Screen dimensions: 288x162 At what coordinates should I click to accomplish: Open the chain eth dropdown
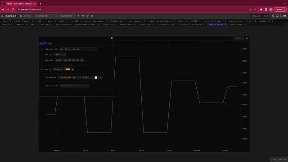coord(59,54)
